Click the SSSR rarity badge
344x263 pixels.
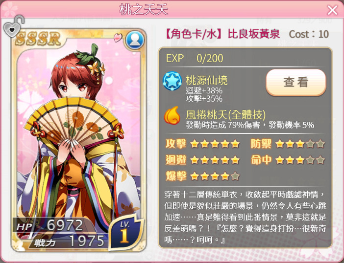[38, 39]
